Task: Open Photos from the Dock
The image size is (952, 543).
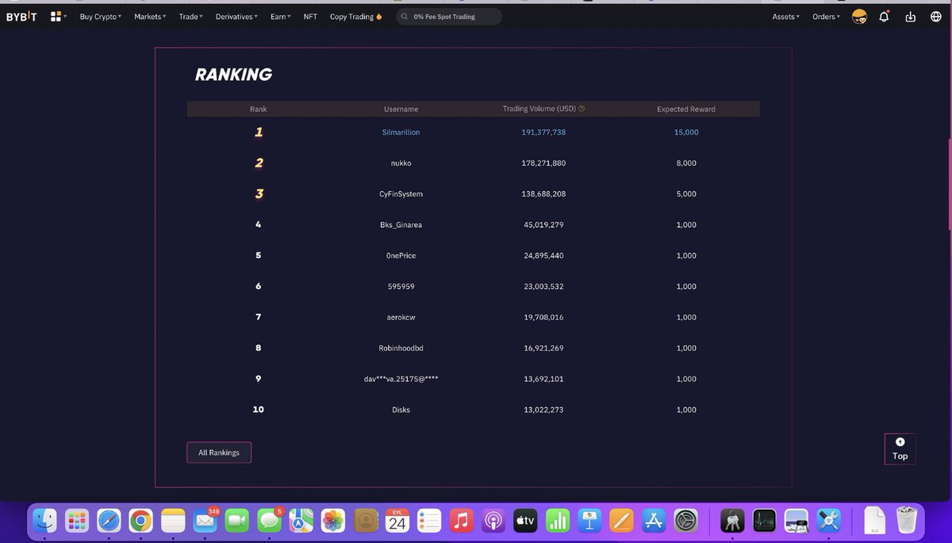Action: coord(333,522)
